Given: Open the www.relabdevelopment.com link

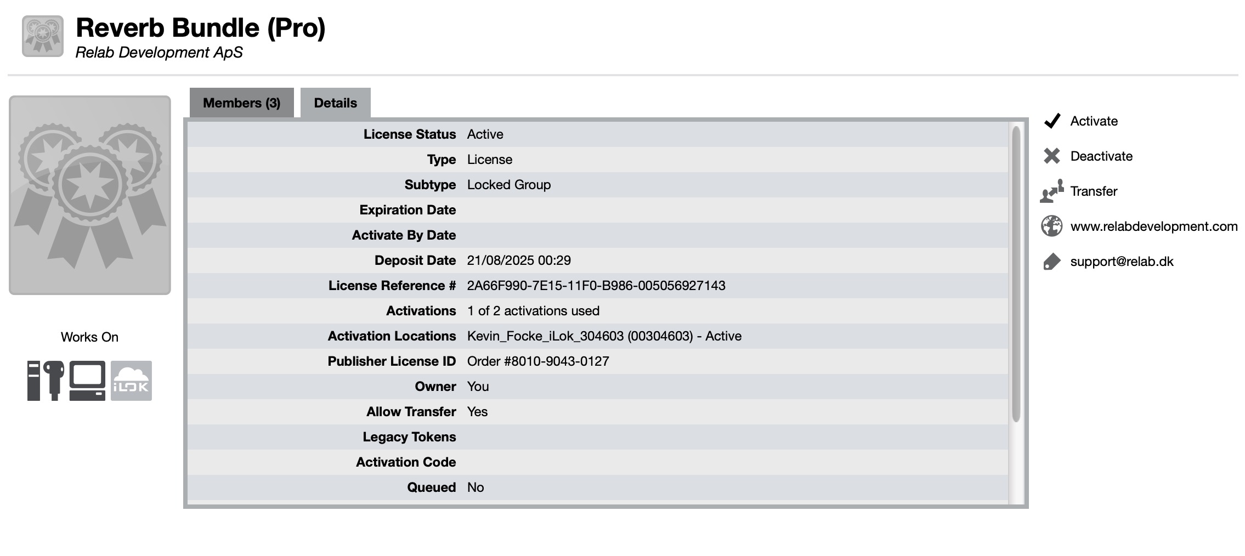Looking at the screenshot, I should coord(1154,226).
